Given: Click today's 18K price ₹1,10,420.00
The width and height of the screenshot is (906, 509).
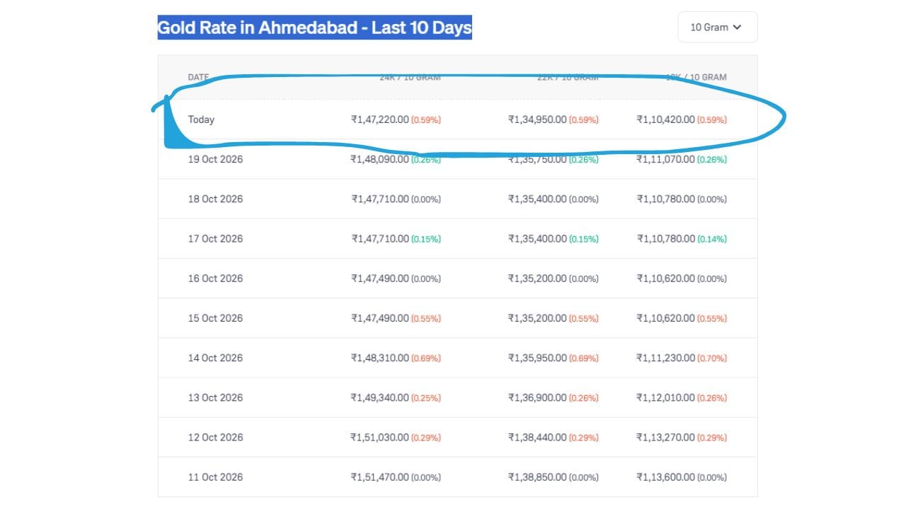Looking at the screenshot, I should tap(665, 119).
